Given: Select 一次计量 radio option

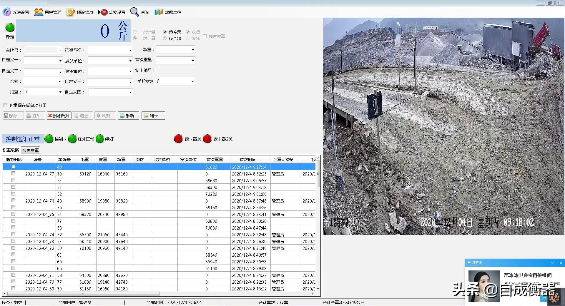Looking at the screenshot, I should [135, 32].
